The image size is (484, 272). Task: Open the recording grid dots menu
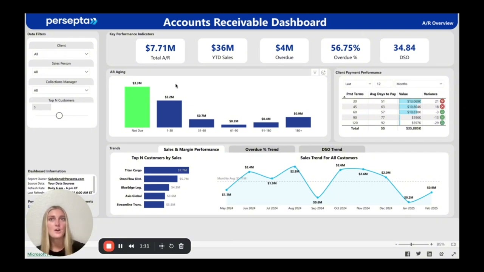[161, 246]
